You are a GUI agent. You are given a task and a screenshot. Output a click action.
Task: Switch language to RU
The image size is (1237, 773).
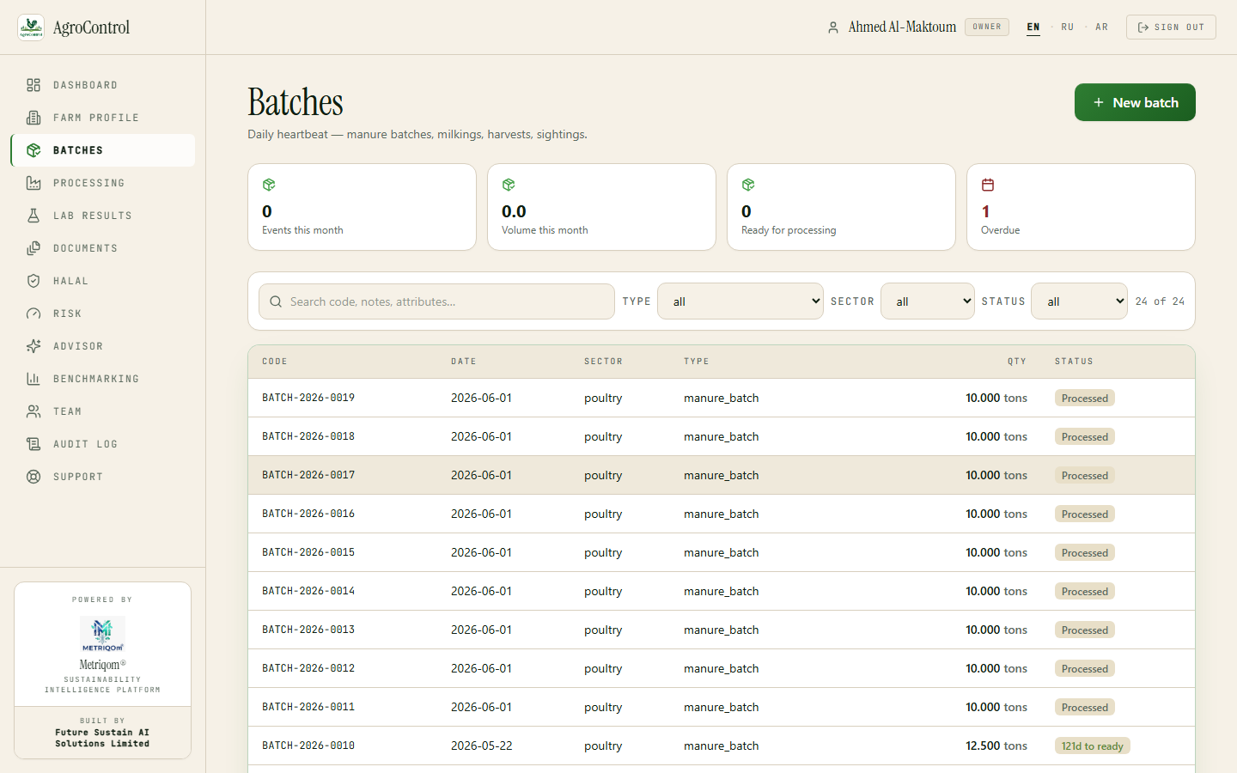coord(1068,27)
